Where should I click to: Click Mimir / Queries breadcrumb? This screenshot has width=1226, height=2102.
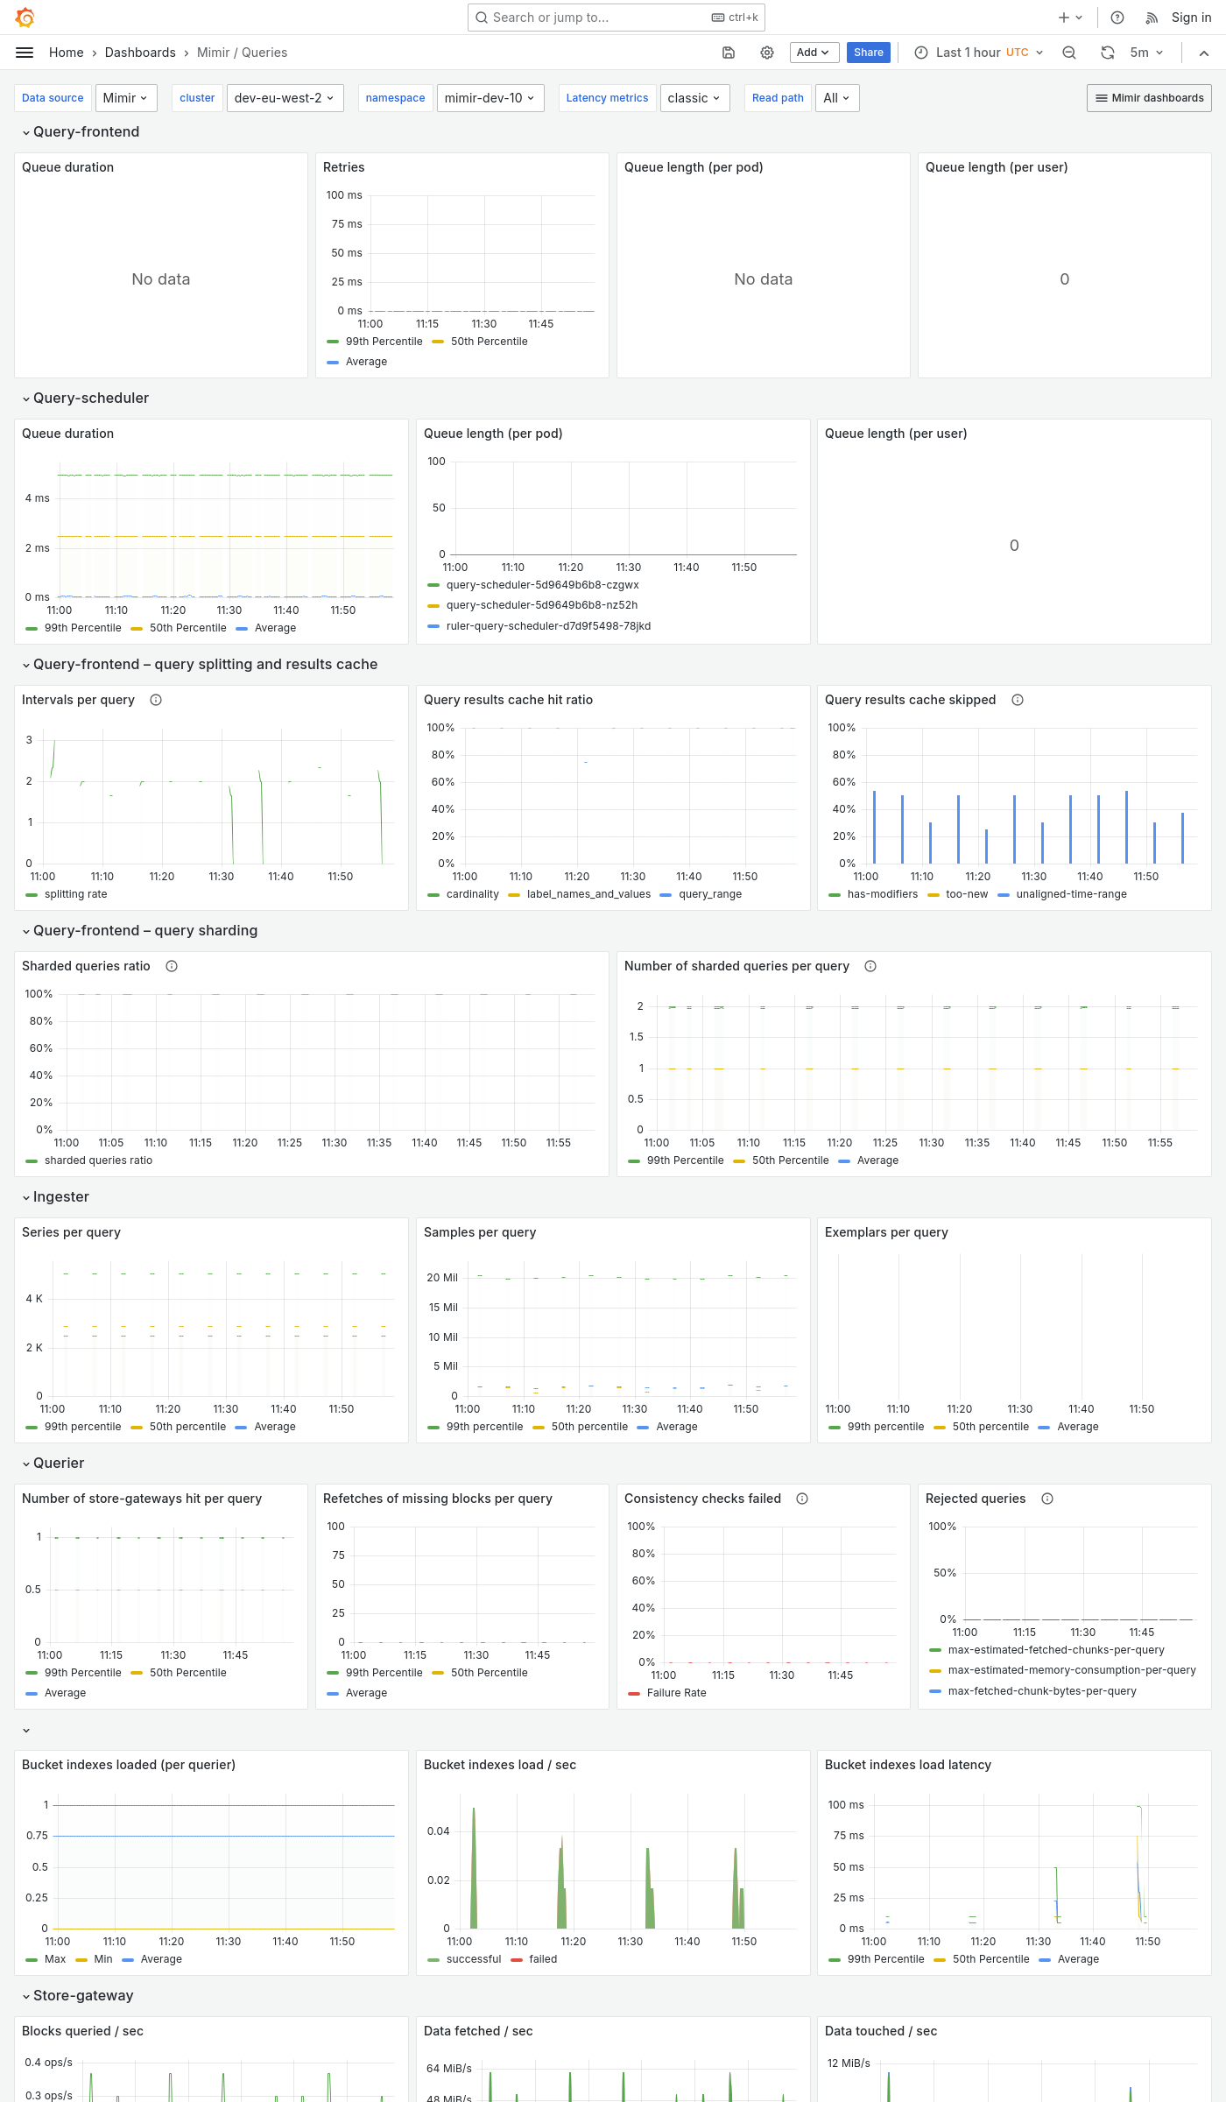click(243, 53)
